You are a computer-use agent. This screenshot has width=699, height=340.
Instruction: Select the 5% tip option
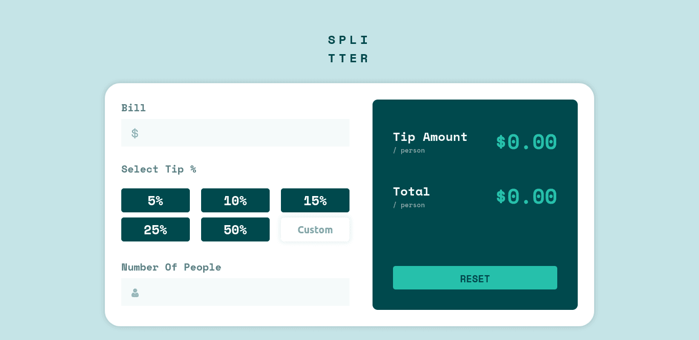coord(156,200)
